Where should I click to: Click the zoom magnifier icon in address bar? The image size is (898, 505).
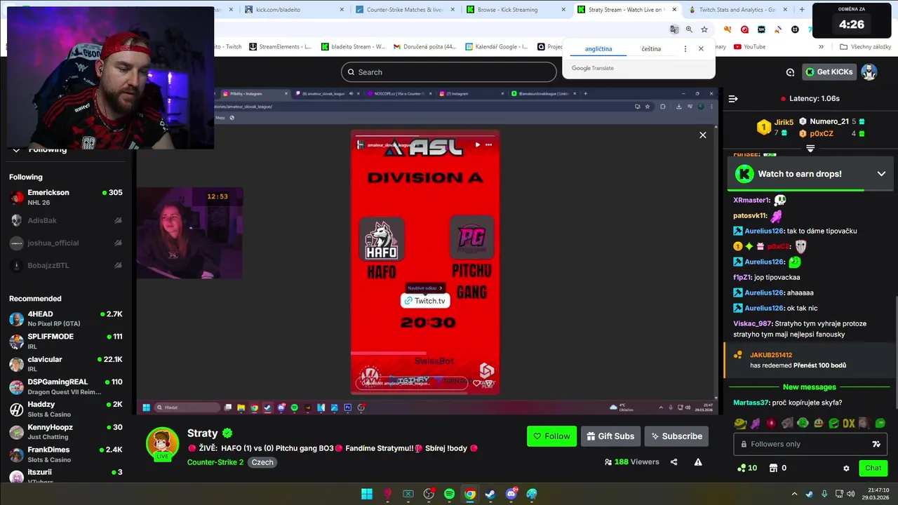(689, 29)
